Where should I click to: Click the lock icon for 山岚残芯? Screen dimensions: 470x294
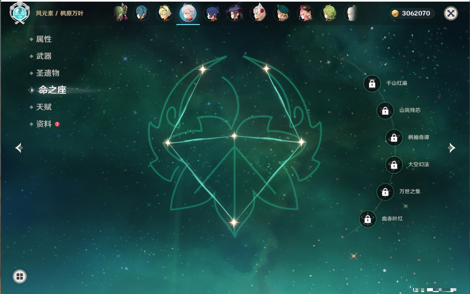tap(385, 110)
